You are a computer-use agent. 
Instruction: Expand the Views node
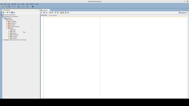[9, 32]
